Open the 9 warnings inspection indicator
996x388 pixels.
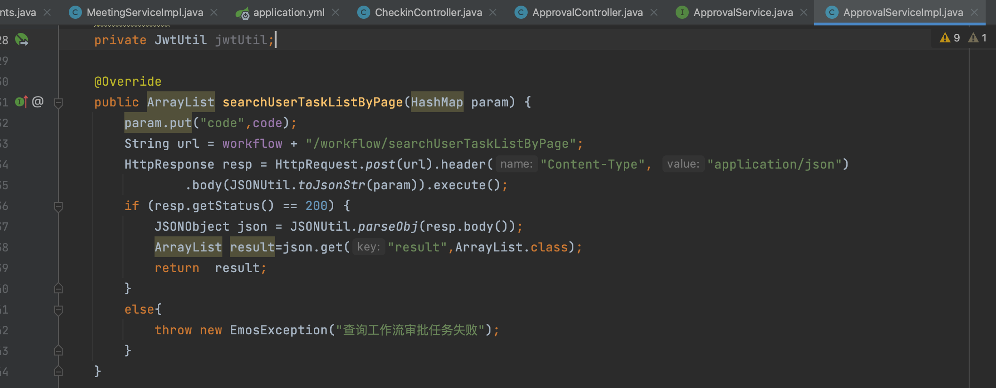[949, 38]
